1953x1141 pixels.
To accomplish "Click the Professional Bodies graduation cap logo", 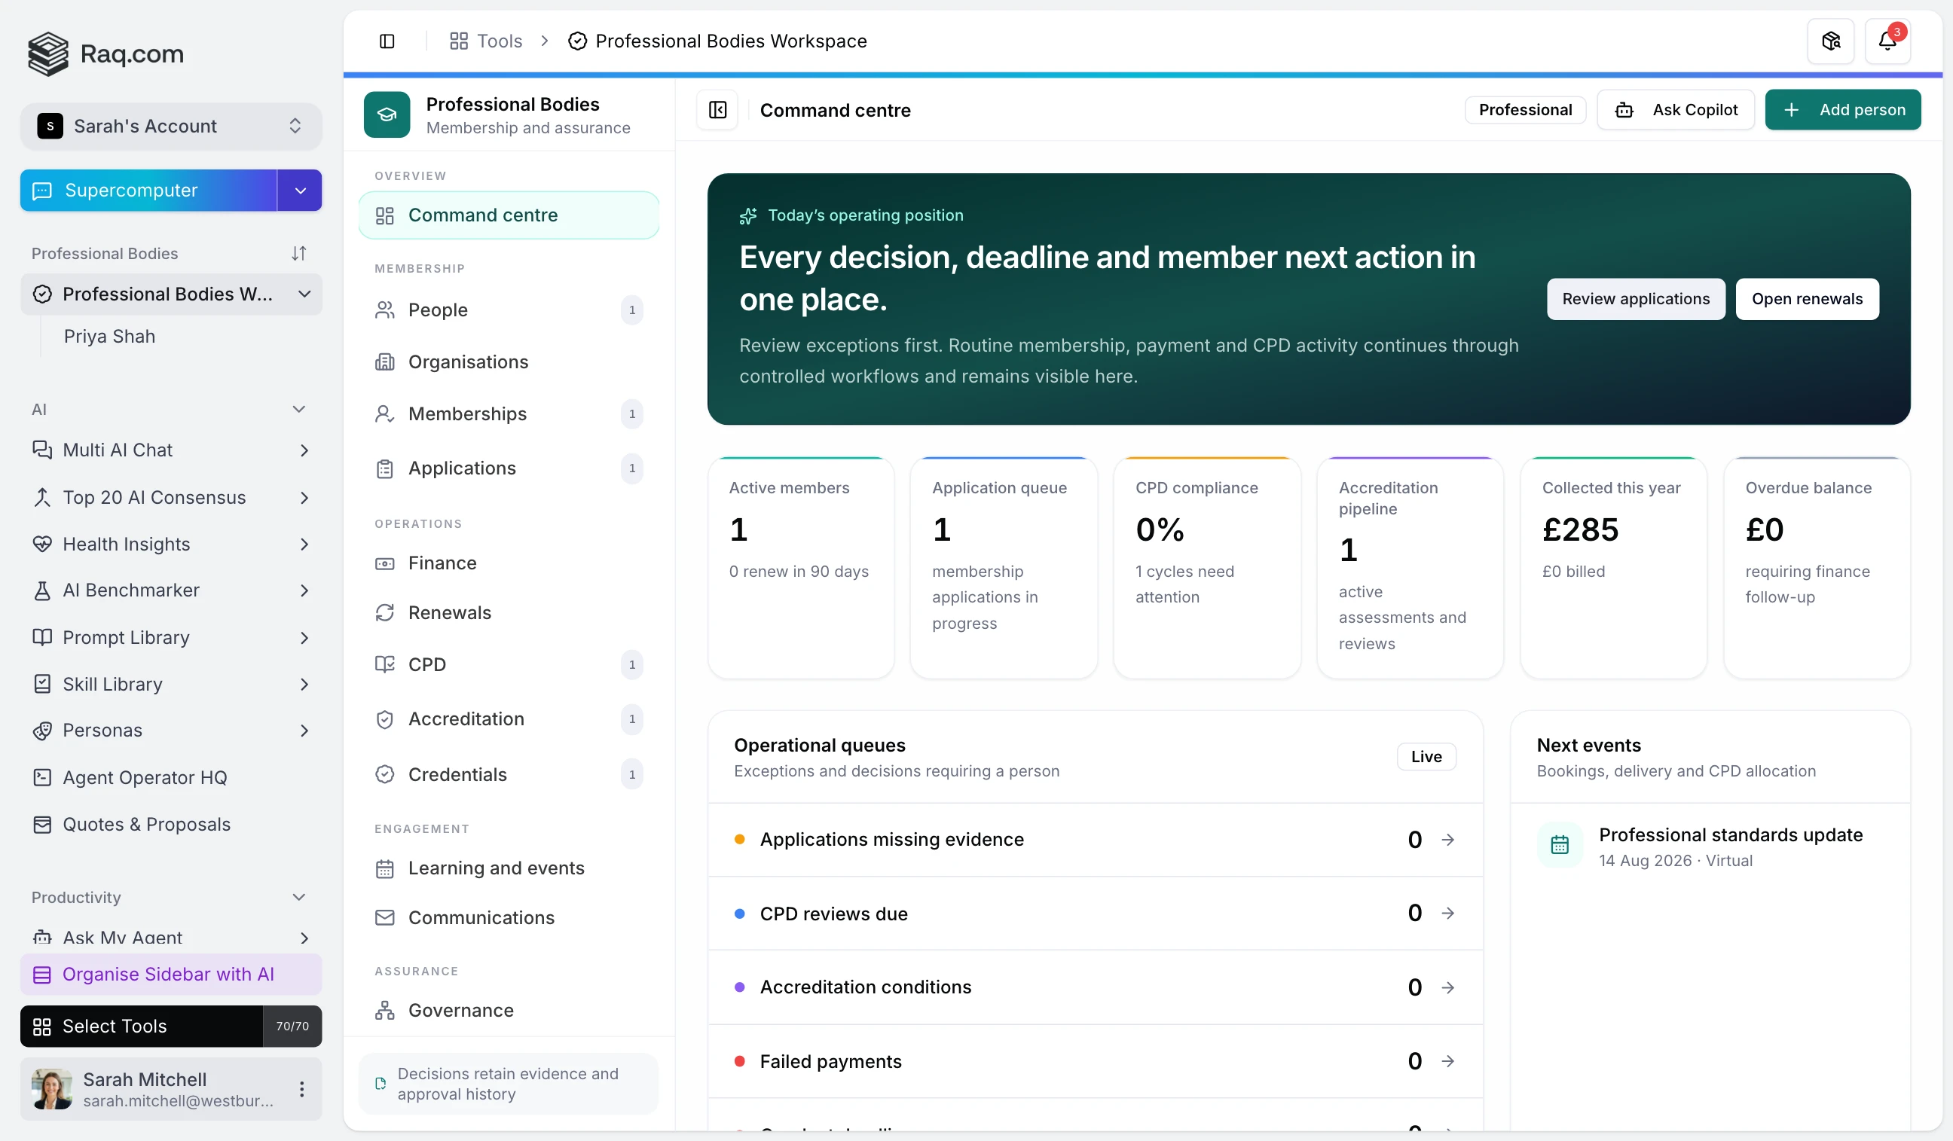I will [x=387, y=114].
